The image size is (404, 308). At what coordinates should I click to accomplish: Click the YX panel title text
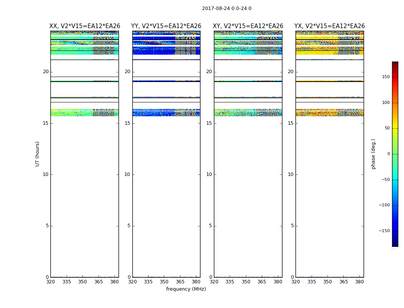click(329, 26)
